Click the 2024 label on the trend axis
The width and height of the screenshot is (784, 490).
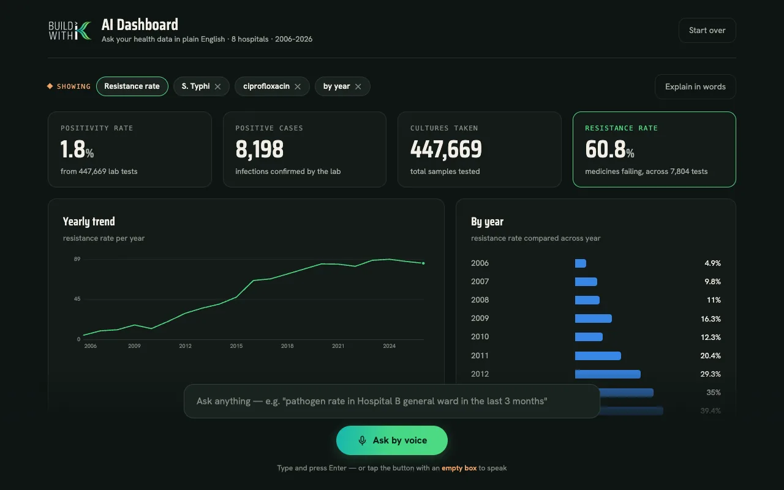pyautogui.click(x=389, y=346)
